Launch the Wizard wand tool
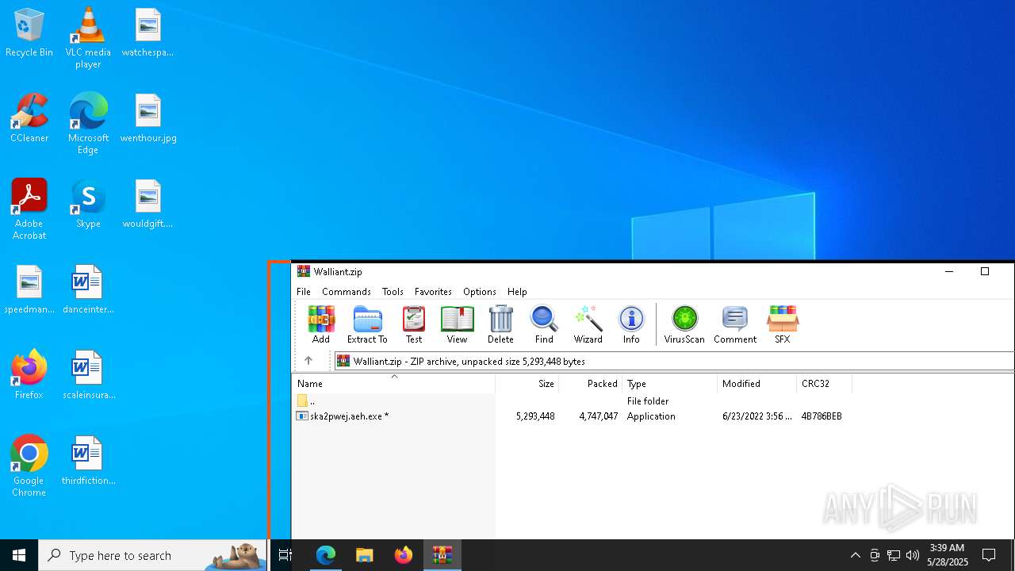1015x571 pixels. [x=588, y=324]
